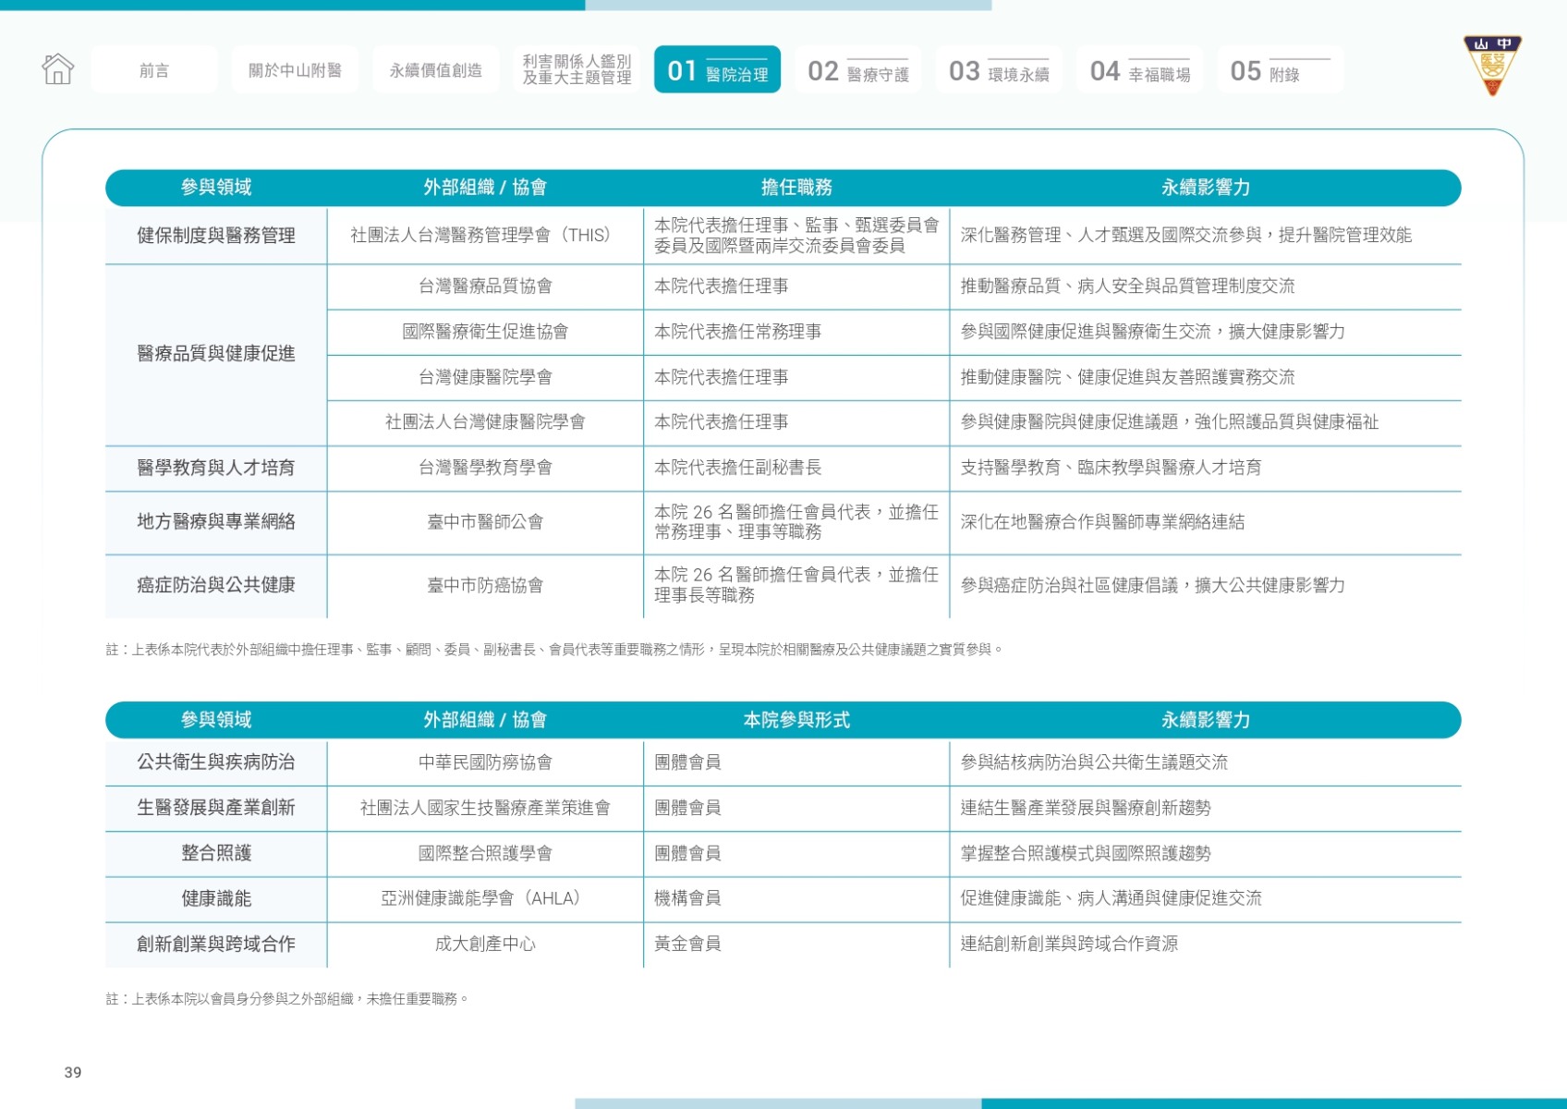Image resolution: width=1567 pixels, height=1109 pixels.
Task: Click the hospital shield logo
Action: point(1491,65)
